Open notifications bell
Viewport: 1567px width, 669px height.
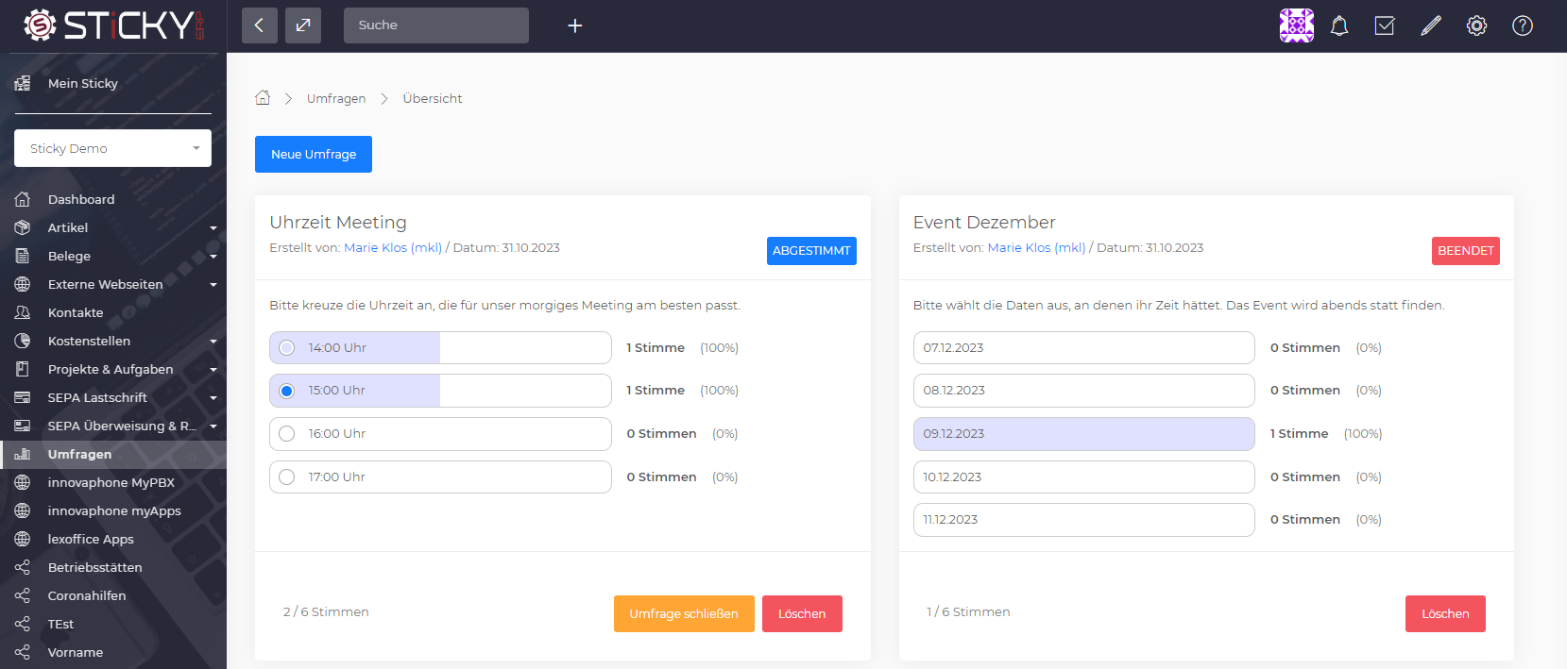pyautogui.click(x=1339, y=25)
